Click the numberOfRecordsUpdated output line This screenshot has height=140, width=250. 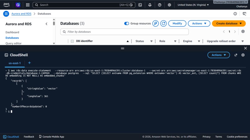[29, 107]
